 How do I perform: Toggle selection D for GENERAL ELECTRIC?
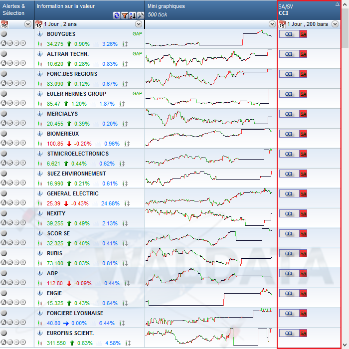23,203
